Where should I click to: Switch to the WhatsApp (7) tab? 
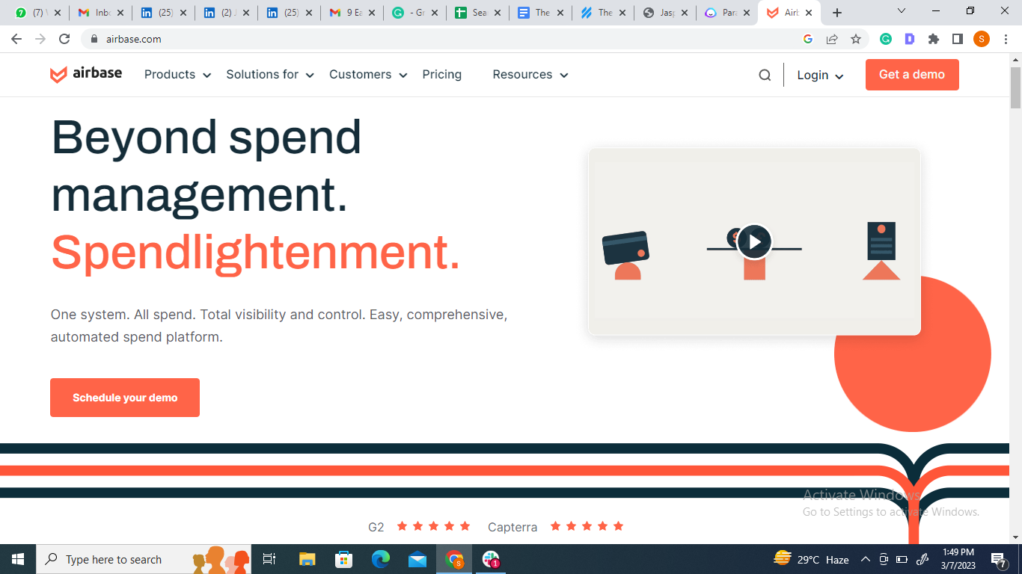coord(37,13)
